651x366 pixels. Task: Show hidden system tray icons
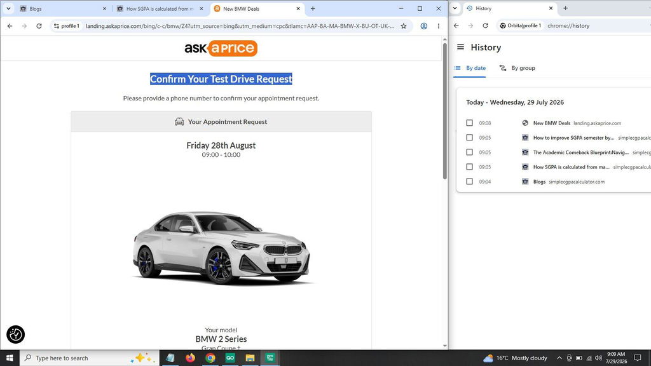click(x=559, y=358)
